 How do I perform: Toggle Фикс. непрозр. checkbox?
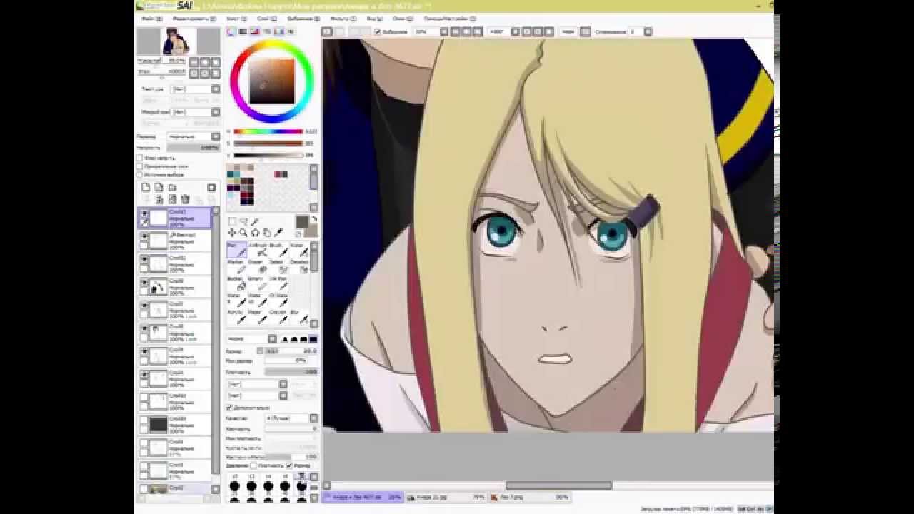click(x=139, y=158)
